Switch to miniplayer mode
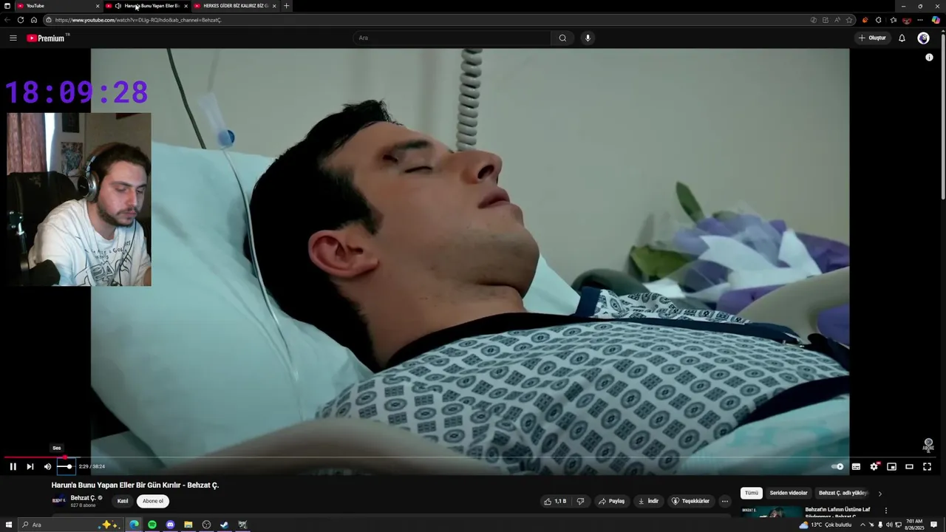Viewport: 946px width, 532px height. 891,466
